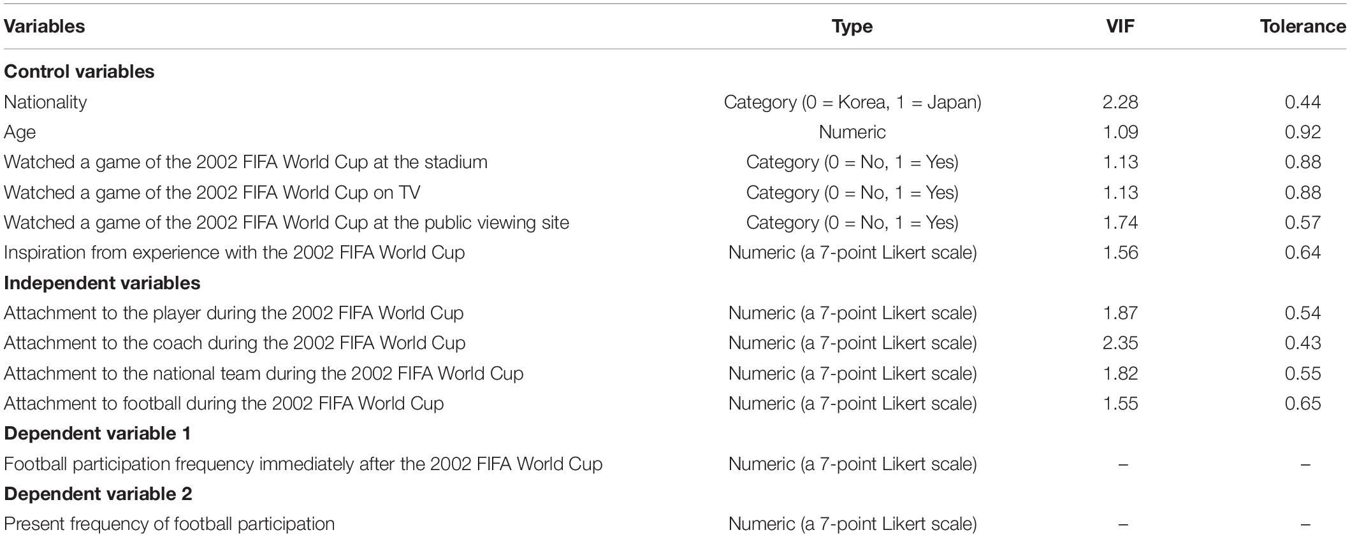
Task: Select the Independent variables heading
Action: [x=102, y=283]
